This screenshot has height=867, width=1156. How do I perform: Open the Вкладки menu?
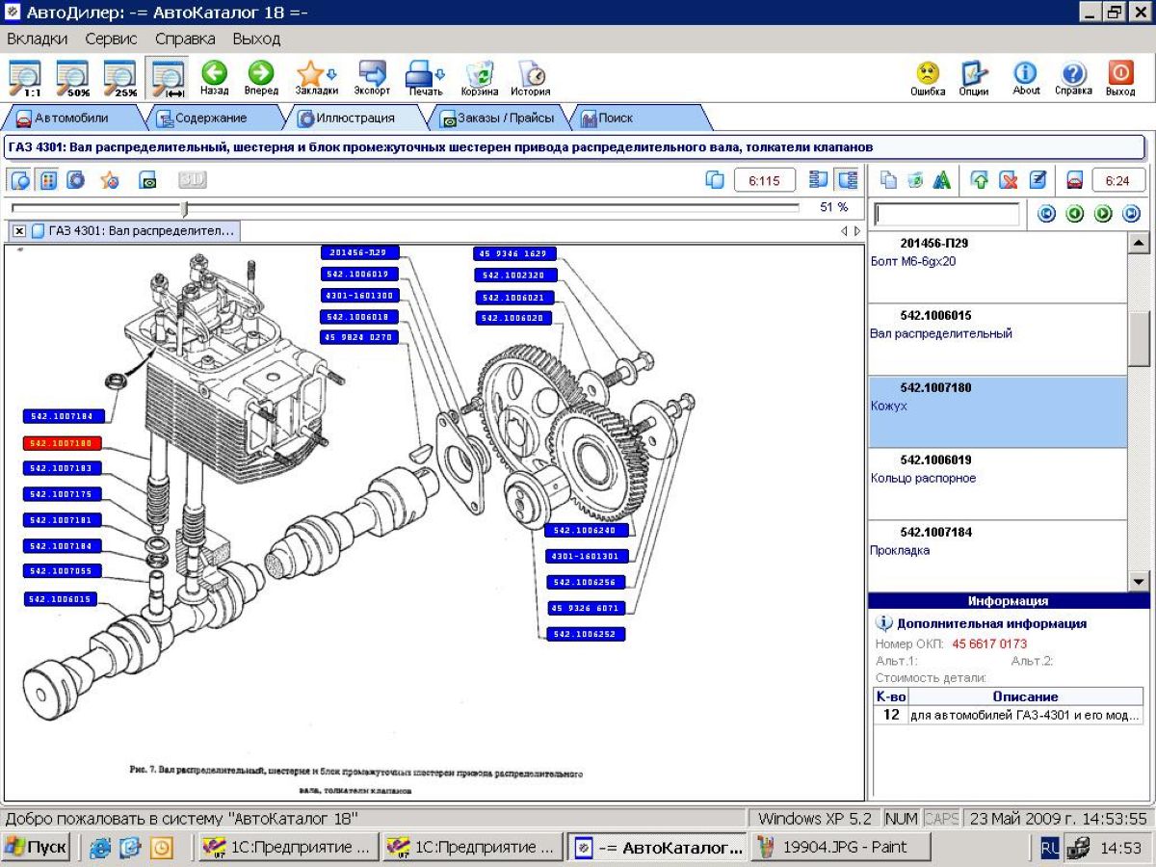coord(38,39)
